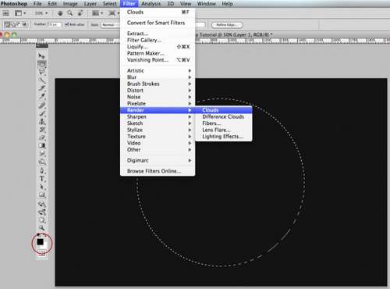Choose the Hand icon in the application bar

[60, 13]
